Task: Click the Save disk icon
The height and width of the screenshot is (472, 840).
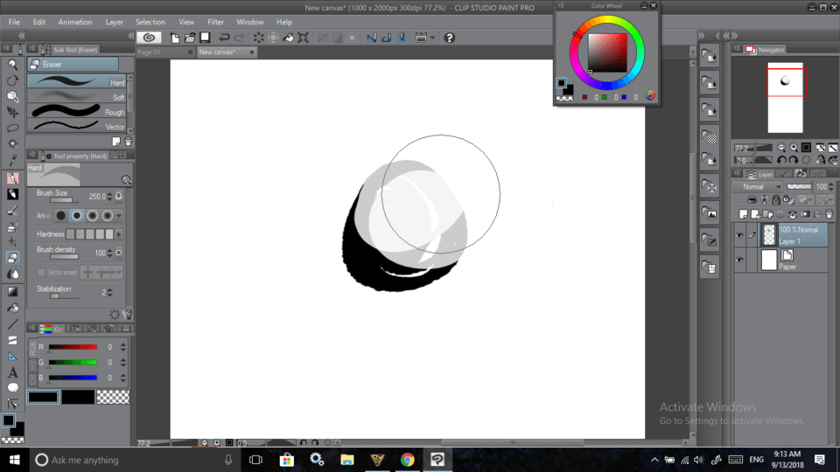Action: [205, 38]
